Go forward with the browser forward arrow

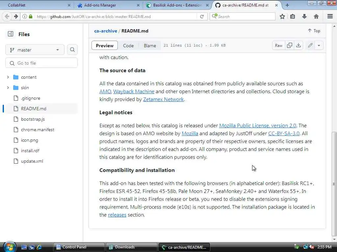tap(16, 16)
